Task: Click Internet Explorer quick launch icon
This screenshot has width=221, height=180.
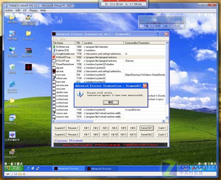Action: point(28,168)
